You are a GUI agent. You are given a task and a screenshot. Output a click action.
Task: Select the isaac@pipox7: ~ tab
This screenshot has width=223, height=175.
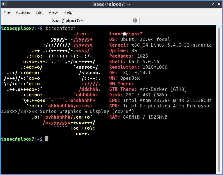coord(70,21)
